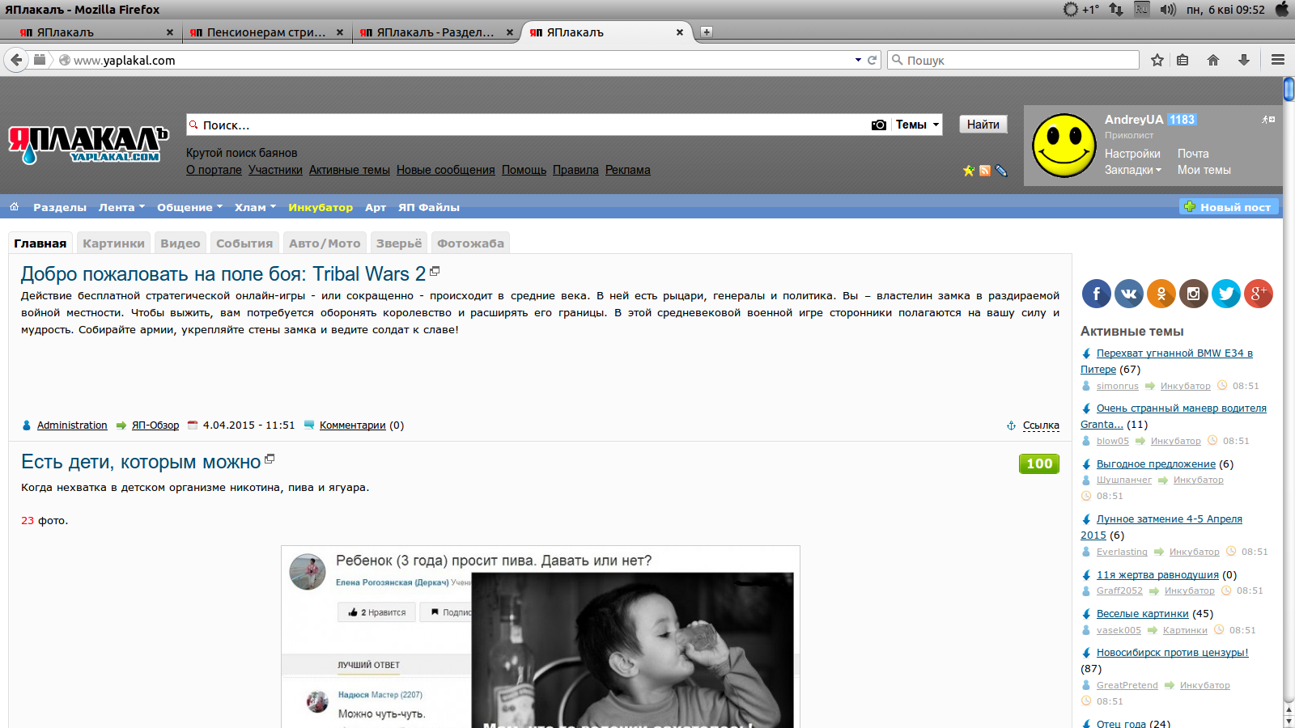Open the Twitter social icon
Viewport: 1295px width, 728px height.
click(x=1226, y=294)
